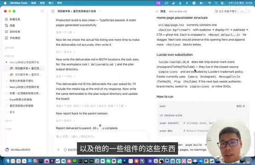
Task: Open the 技能 skills icon in the sidebar
Action: pyautogui.click(x=6, y=25)
